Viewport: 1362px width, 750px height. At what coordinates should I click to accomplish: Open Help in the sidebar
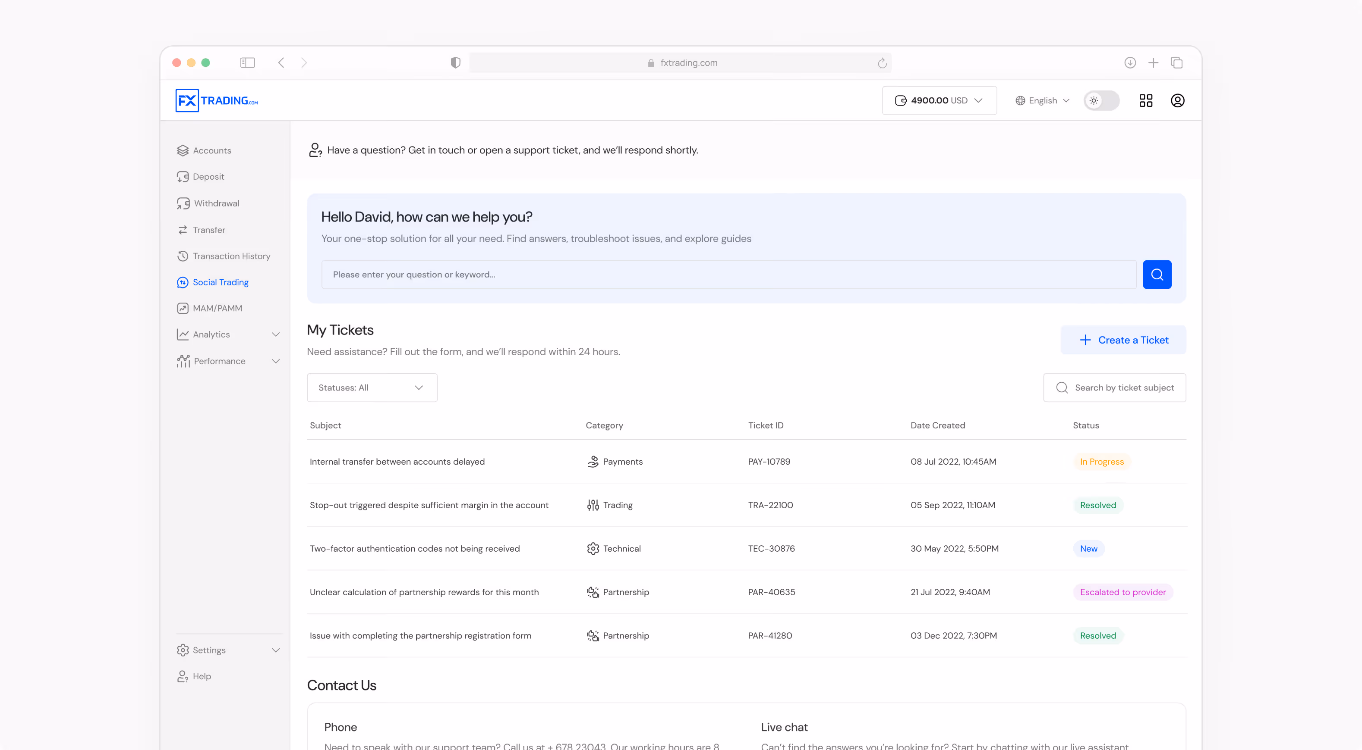click(193, 677)
